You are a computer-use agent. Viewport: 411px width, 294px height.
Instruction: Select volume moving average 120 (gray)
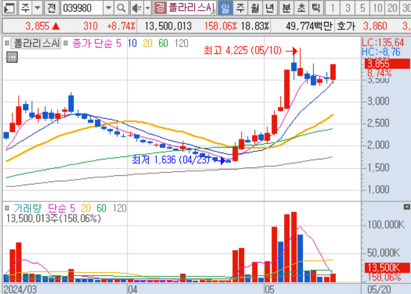(119, 208)
